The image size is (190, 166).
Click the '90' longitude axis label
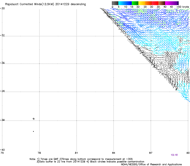[x=188, y=153]
